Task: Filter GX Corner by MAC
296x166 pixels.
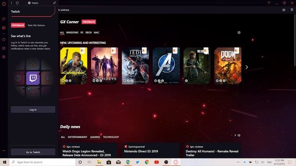Action: pyautogui.click(x=97, y=33)
